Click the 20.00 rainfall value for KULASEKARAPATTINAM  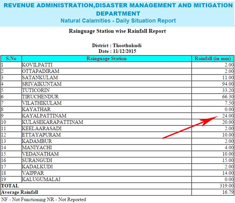(228, 122)
